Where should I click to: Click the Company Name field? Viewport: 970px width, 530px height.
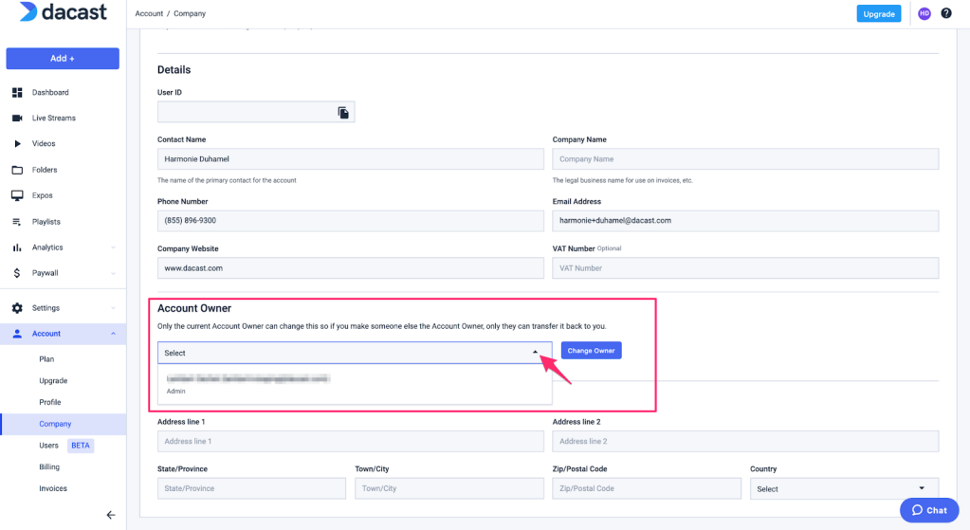tap(745, 159)
